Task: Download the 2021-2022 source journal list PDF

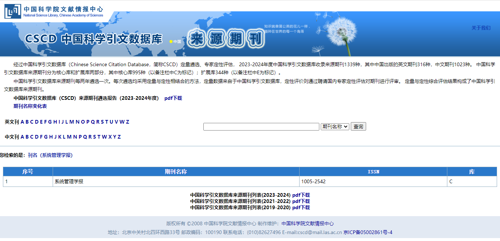Action: [301, 201]
